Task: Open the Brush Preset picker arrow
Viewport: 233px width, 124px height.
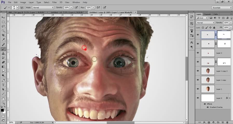Action: (x=17, y=7)
